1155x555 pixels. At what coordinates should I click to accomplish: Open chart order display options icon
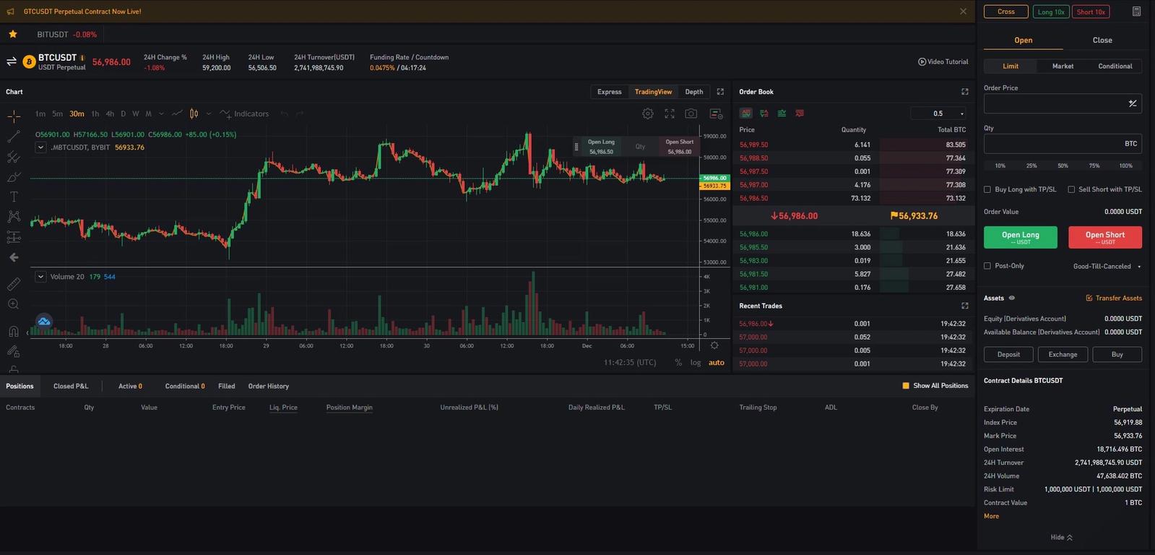(716, 113)
